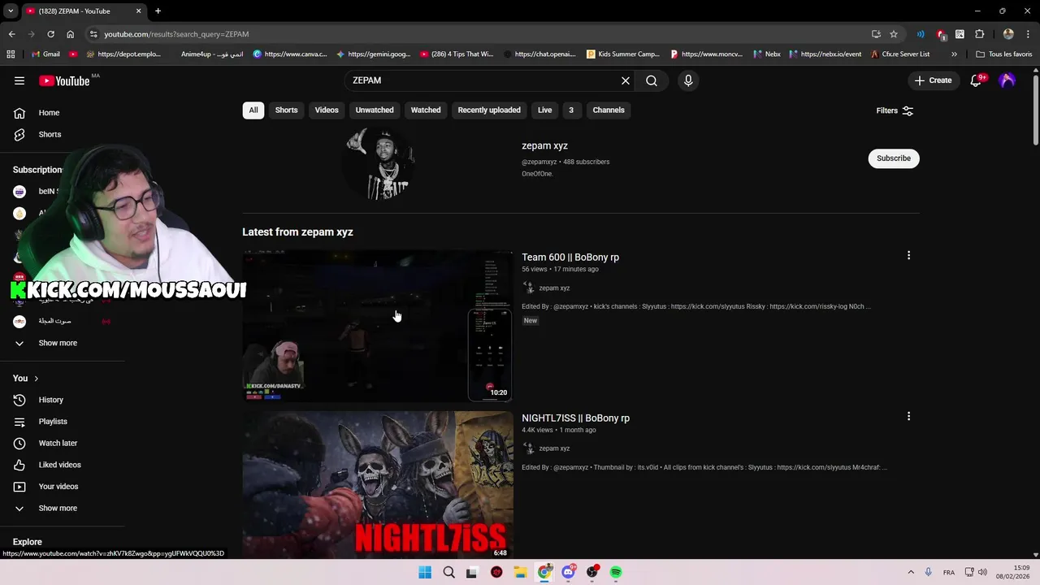This screenshot has width=1040, height=585.
Task: Open more options for NIGHTL7ISS video
Action: [908, 417]
